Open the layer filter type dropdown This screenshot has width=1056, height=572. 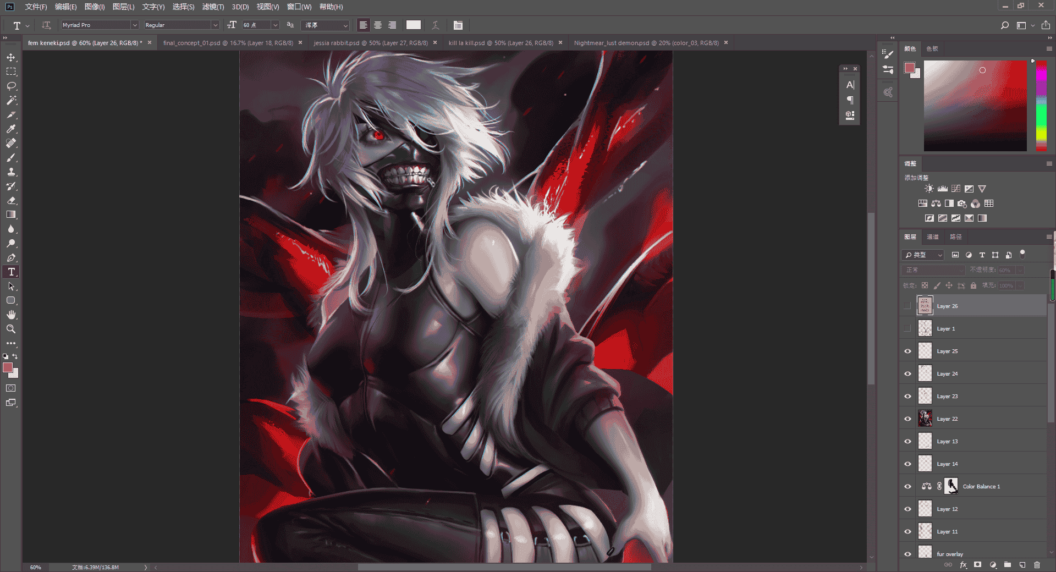(x=923, y=255)
